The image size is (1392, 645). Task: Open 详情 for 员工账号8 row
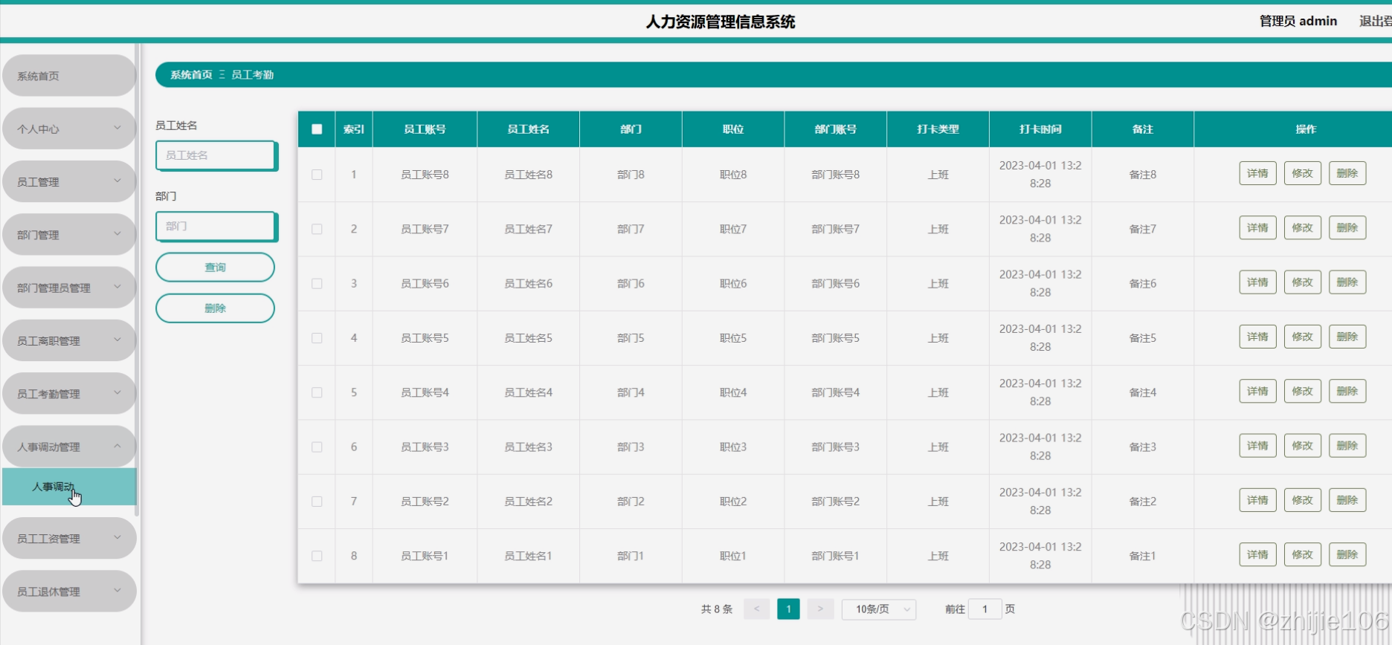[1257, 173]
